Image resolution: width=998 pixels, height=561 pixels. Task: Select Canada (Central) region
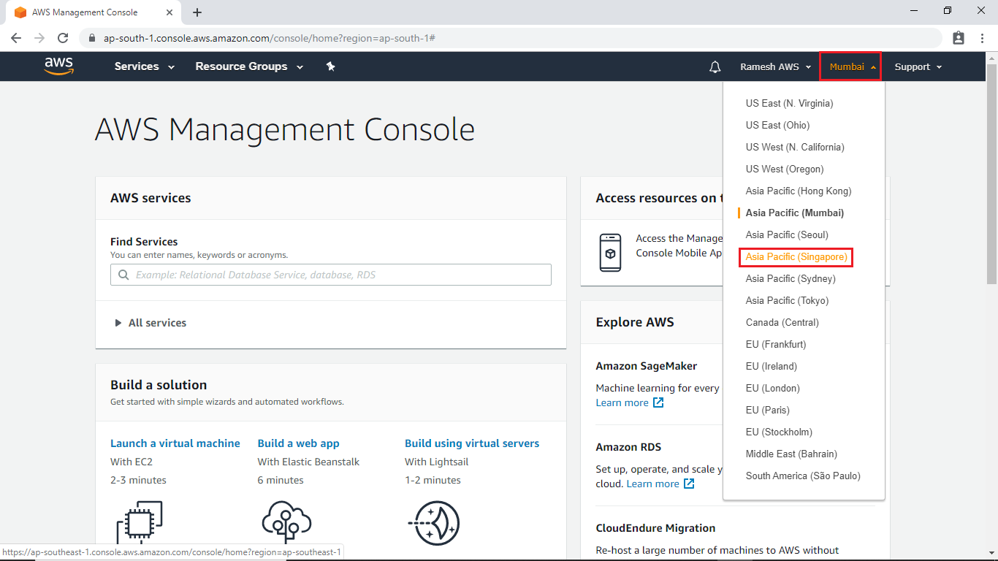point(782,323)
